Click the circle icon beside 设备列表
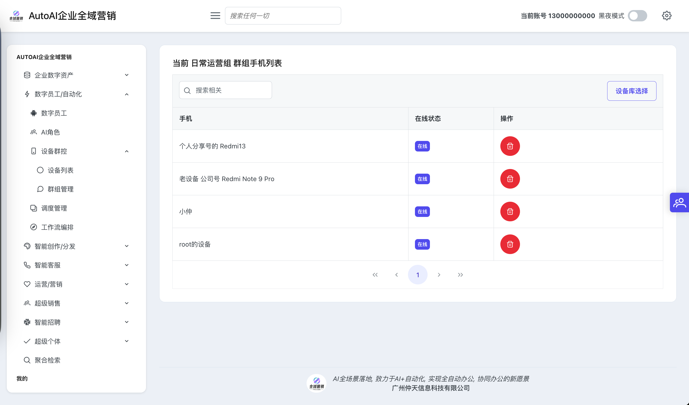 click(40, 170)
